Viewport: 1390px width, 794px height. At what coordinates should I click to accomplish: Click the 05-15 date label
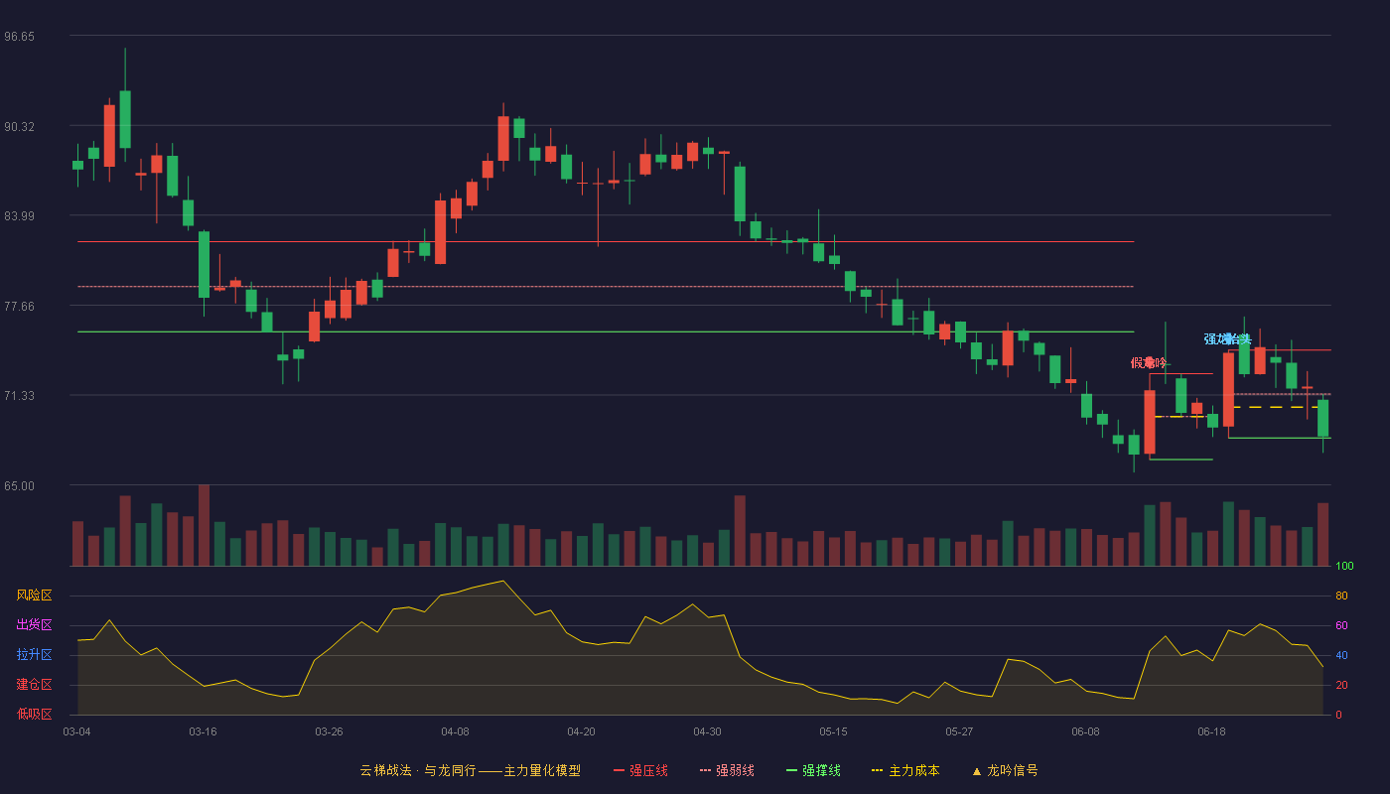833,731
